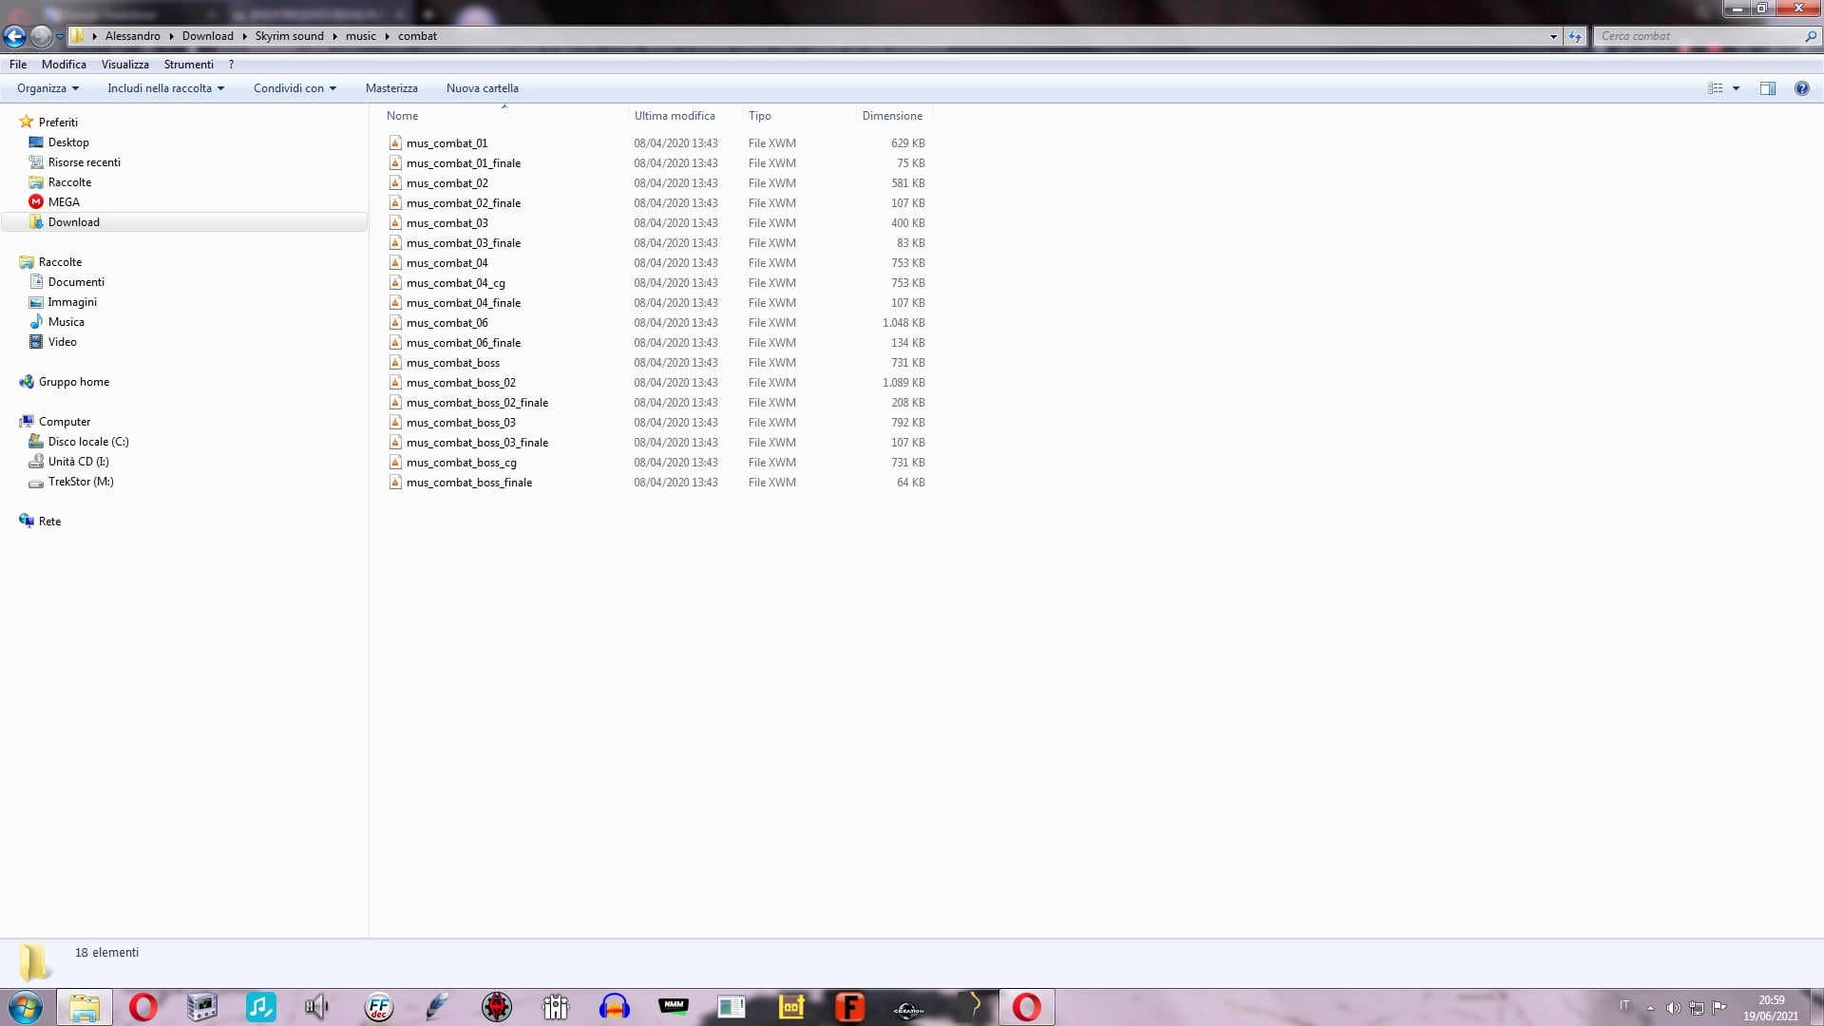Select Disco locale (C:)
The height and width of the screenshot is (1026, 1824).
click(x=88, y=442)
